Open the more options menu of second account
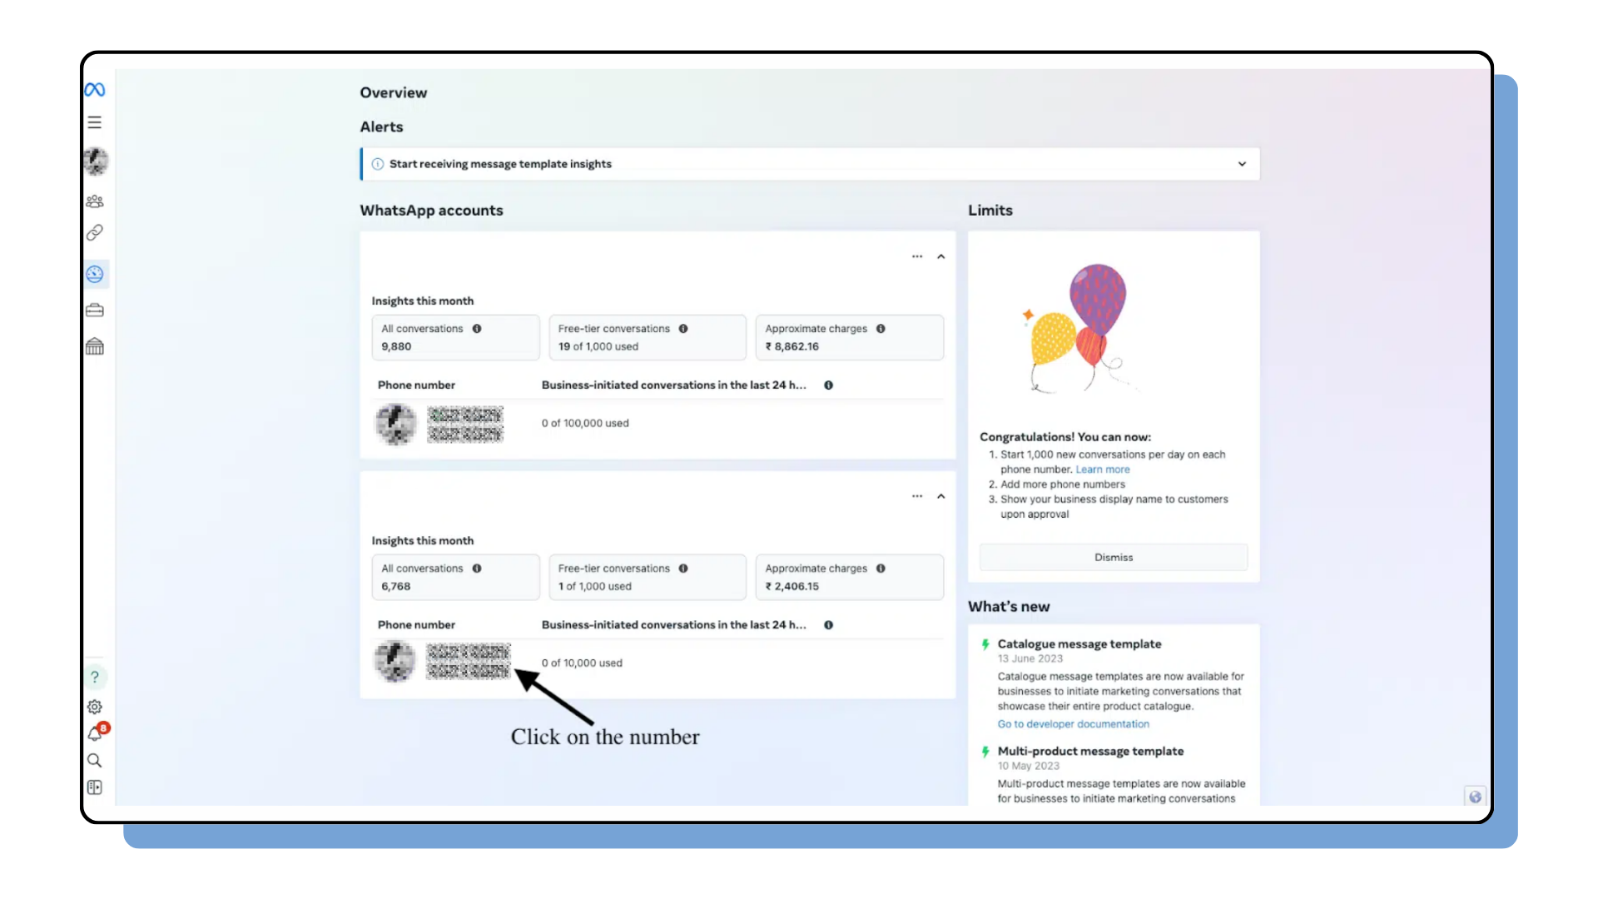The width and height of the screenshot is (1598, 899). pyautogui.click(x=917, y=496)
